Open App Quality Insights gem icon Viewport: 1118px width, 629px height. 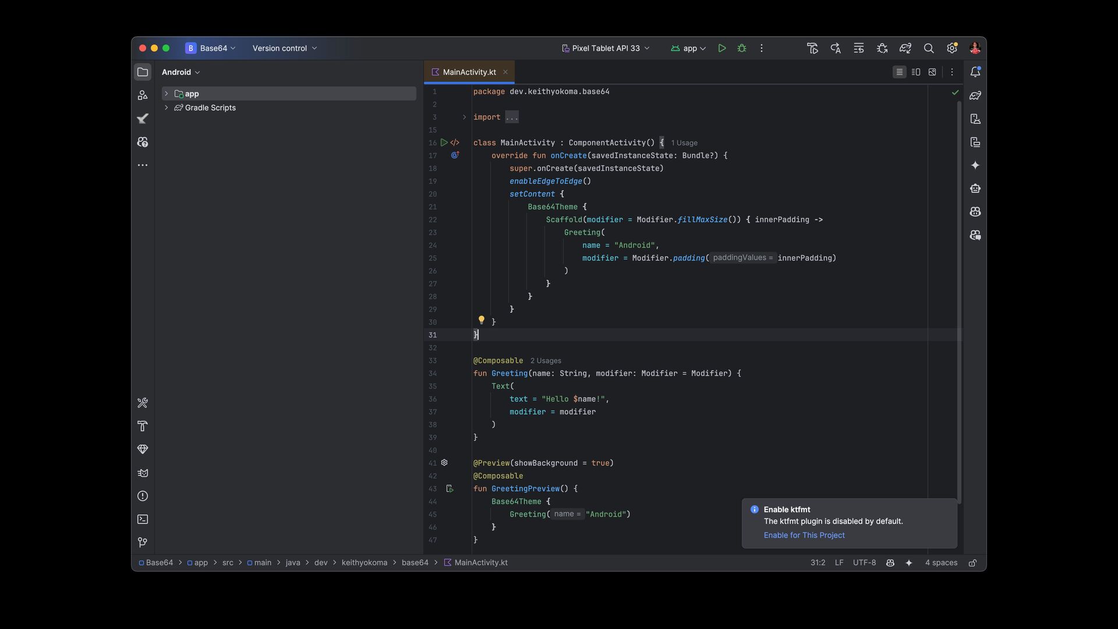pos(143,450)
